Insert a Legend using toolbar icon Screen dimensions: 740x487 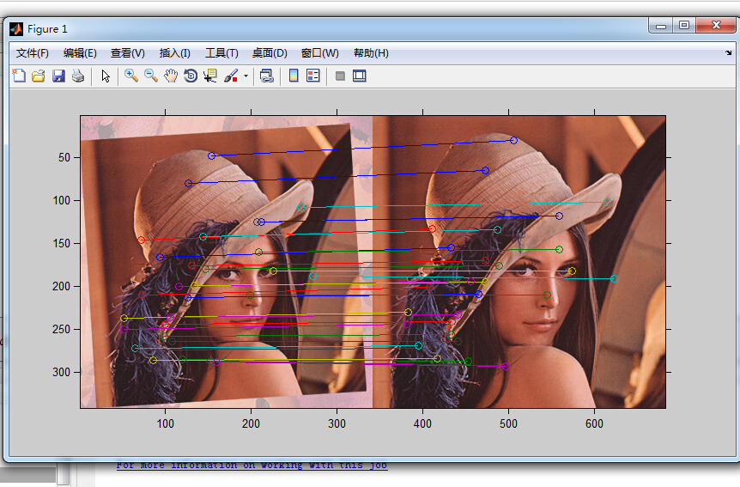pos(312,76)
